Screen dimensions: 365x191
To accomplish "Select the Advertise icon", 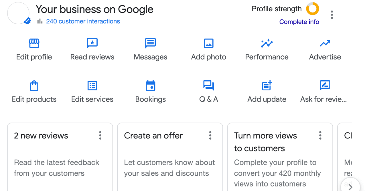I will (325, 43).
